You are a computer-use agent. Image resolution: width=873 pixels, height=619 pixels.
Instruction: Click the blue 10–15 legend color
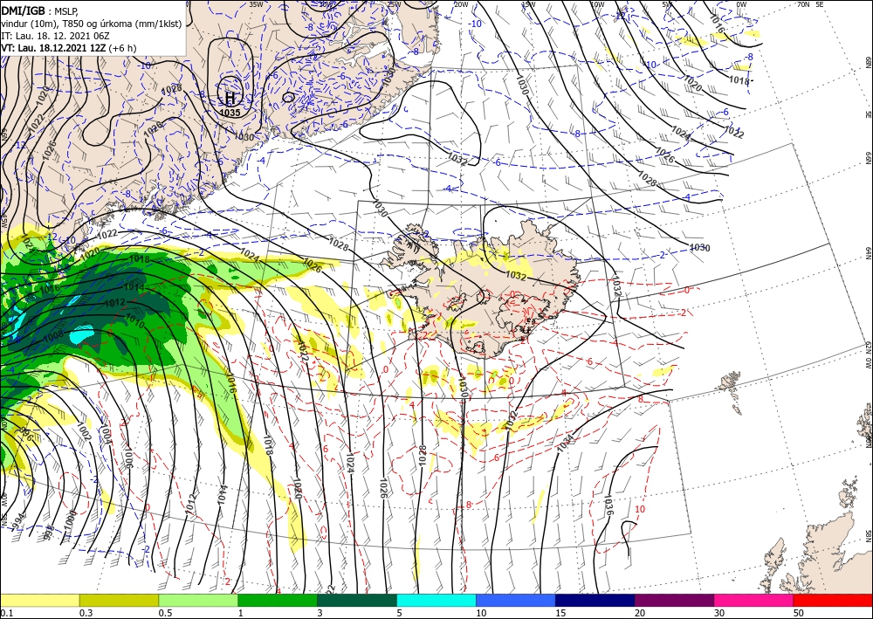coord(516,600)
